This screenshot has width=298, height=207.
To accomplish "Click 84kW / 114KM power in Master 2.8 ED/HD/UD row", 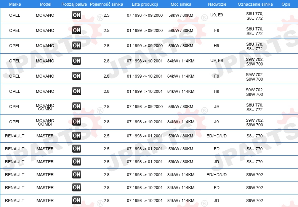I will point(181,175).
